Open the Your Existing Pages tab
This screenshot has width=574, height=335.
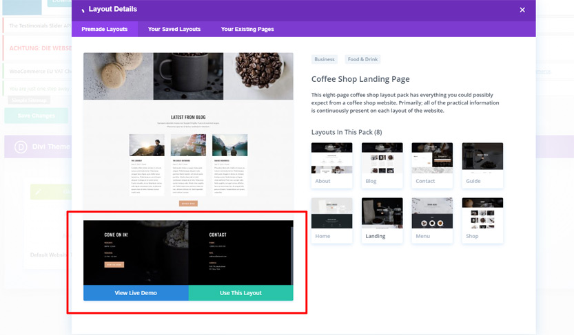coord(247,29)
